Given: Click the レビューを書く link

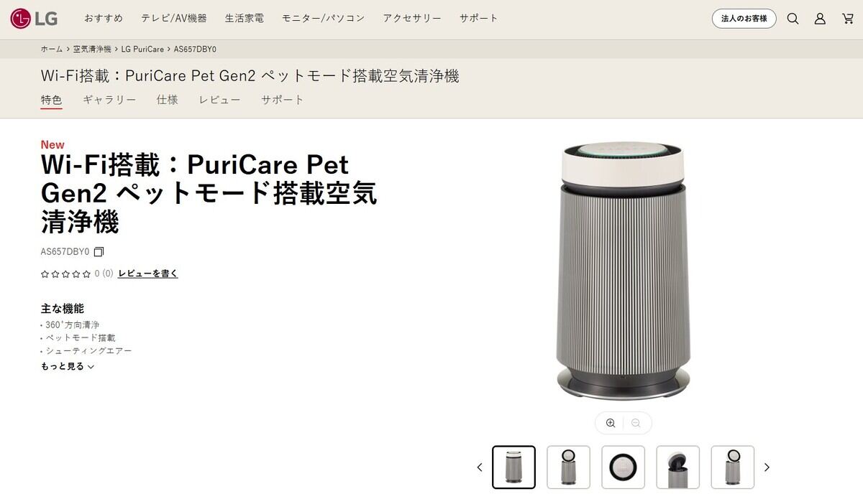Looking at the screenshot, I should [x=147, y=274].
